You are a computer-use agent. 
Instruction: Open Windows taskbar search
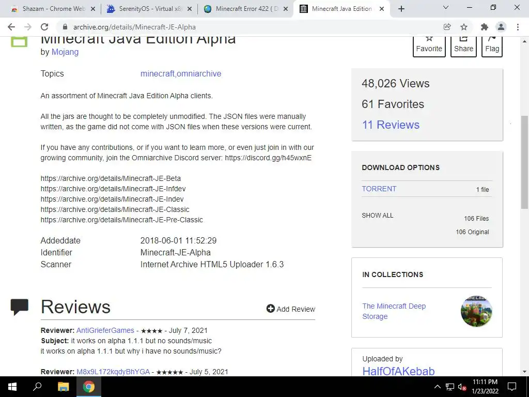pyautogui.click(x=37, y=387)
